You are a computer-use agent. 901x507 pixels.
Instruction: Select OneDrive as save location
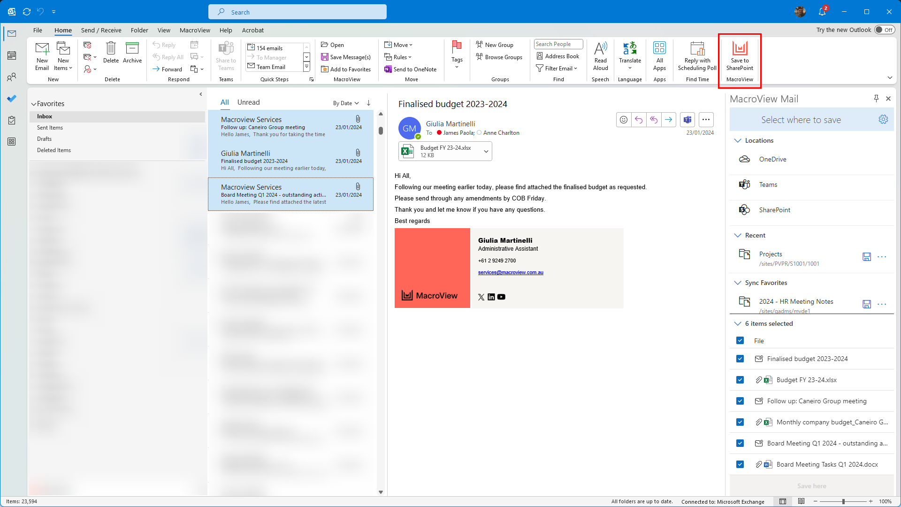[811, 159]
